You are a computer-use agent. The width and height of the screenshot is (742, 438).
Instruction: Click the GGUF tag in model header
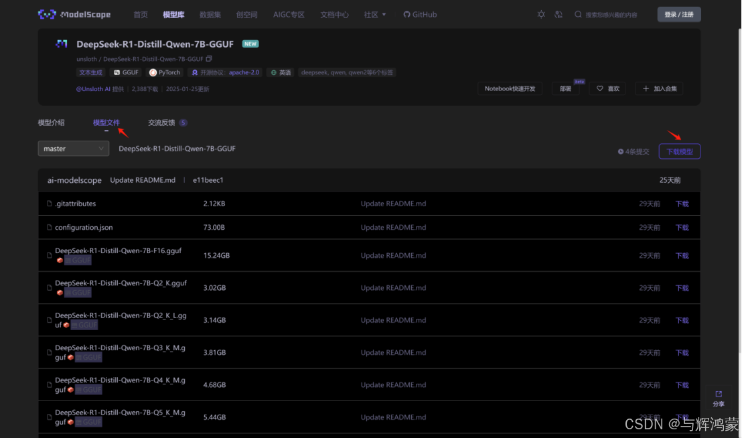[126, 72]
